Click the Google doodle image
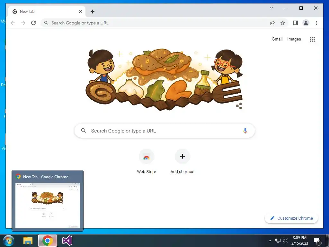Screen dimensions: 329x247 point(164,80)
